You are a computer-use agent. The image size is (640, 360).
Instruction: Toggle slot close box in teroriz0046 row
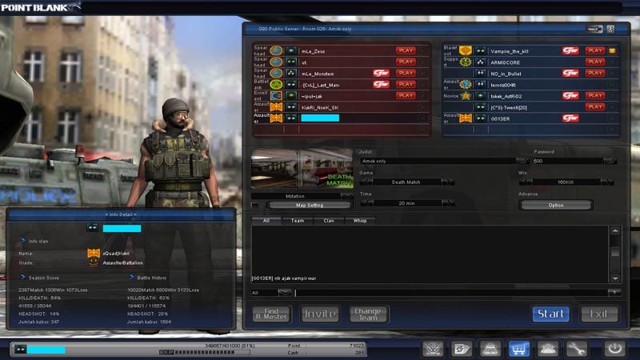tap(612, 85)
